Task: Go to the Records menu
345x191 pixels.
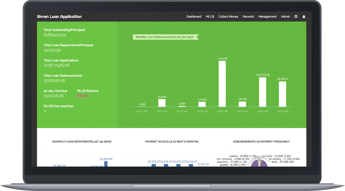Action: coord(248,16)
